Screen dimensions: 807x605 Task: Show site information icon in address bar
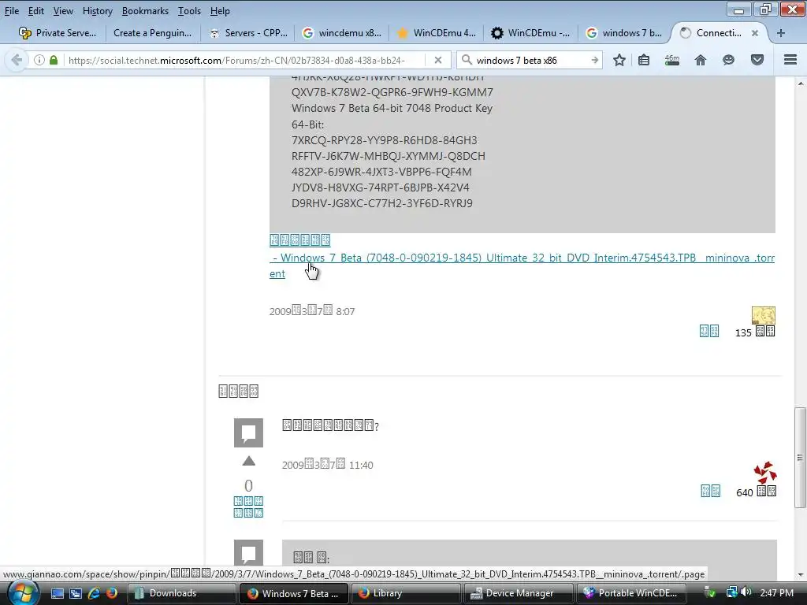point(39,60)
